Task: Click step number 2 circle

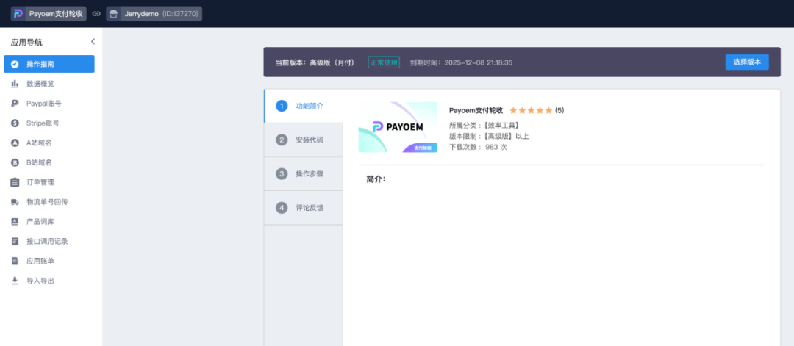Action: pos(282,140)
